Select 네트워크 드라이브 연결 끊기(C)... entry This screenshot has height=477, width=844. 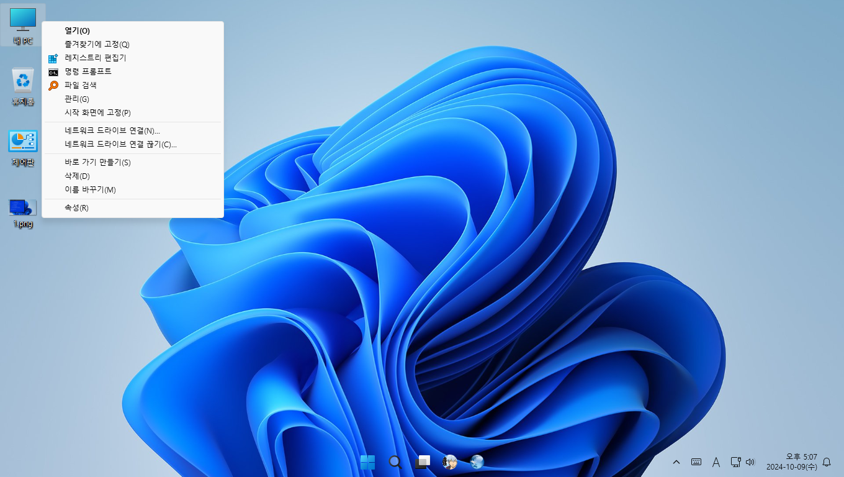point(133,144)
